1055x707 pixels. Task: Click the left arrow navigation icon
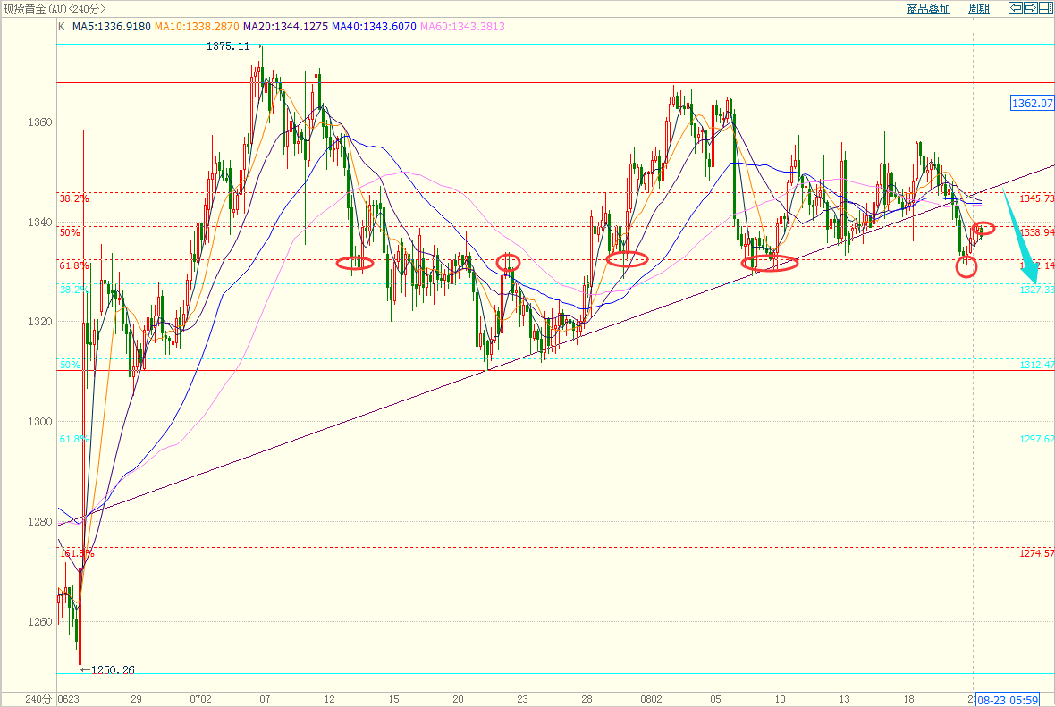[x=1015, y=9]
